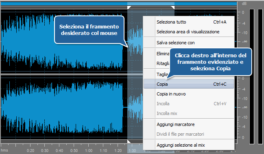Add marker via Aggiungi marcatore
The height and width of the screenshot is (154, 264).
click(x=189, y=124)
